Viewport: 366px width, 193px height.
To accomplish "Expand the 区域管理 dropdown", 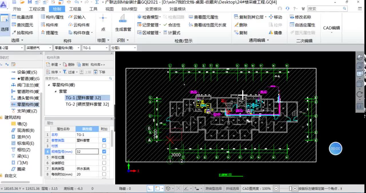I will coord(160,33).
